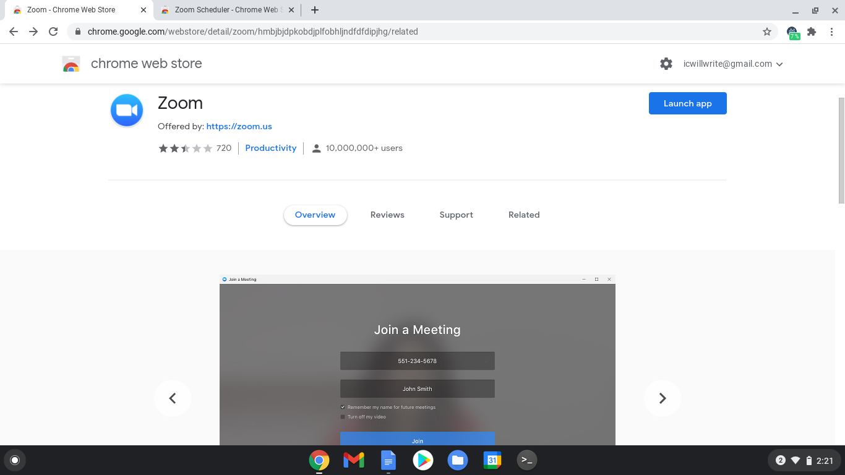Image resolution: width=845 pixels, height=475 pixels.
Task: Expand the icwillwrite@gmail.com account dropdown
Action: click(x=734, y=64)
